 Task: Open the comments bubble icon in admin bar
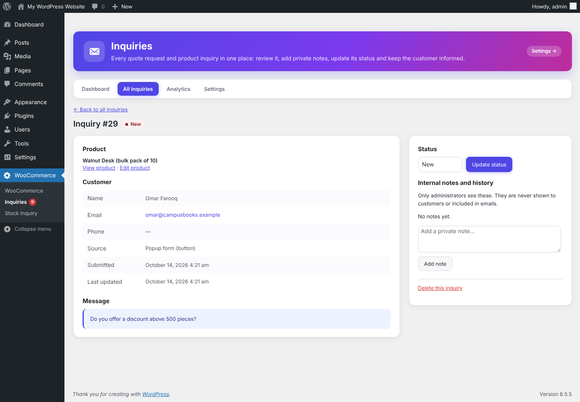(x=95, y=6)
